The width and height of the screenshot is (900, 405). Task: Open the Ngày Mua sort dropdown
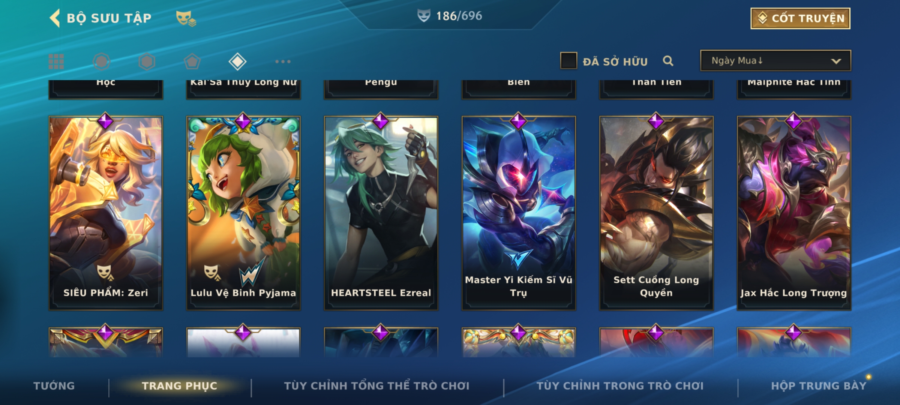coord(775,60)
